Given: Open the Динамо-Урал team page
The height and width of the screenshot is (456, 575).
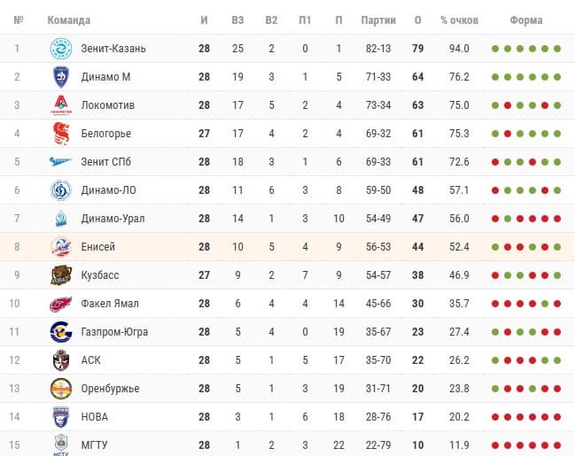Looking at the screenshot, I should pyautogui.click(x=113, y=219).
